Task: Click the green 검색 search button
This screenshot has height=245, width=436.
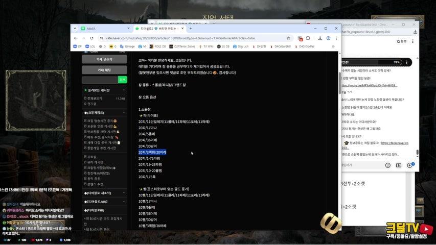Action: point(122,80)
